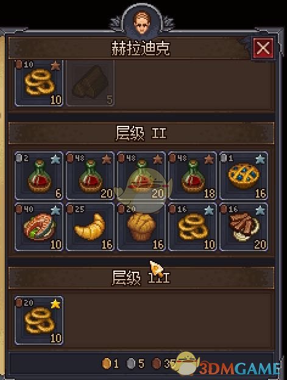Select onion rings item costing 10 copper
Viewport: 287px width, 380px height.
click(39, 83)
